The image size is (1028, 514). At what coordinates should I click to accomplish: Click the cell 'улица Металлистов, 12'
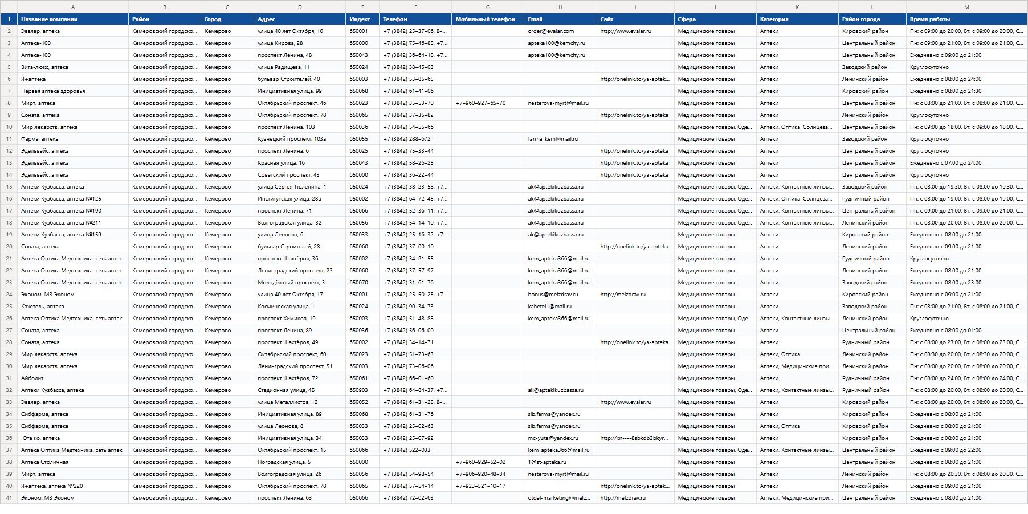click(x=300, y=402)
